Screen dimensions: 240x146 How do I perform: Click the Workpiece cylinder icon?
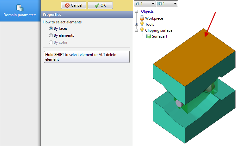click(x=142, y=18)
